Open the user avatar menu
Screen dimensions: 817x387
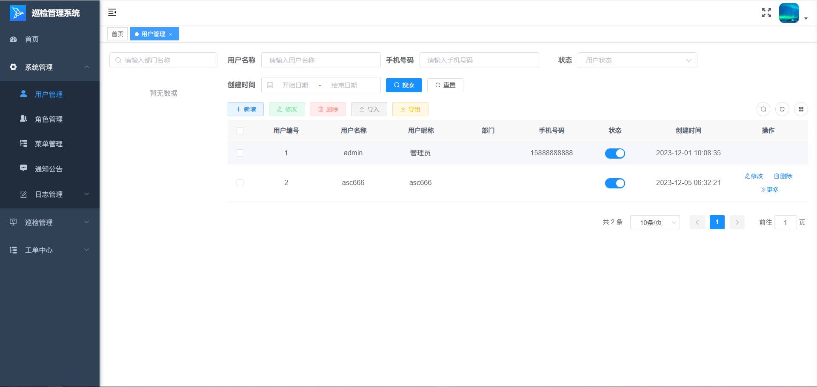coord(789,13)
